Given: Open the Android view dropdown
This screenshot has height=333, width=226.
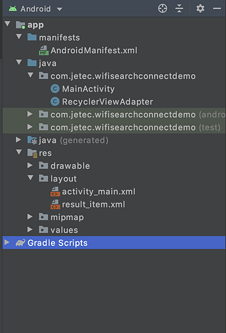Looking at the screenshot, I should coord(60,9).
